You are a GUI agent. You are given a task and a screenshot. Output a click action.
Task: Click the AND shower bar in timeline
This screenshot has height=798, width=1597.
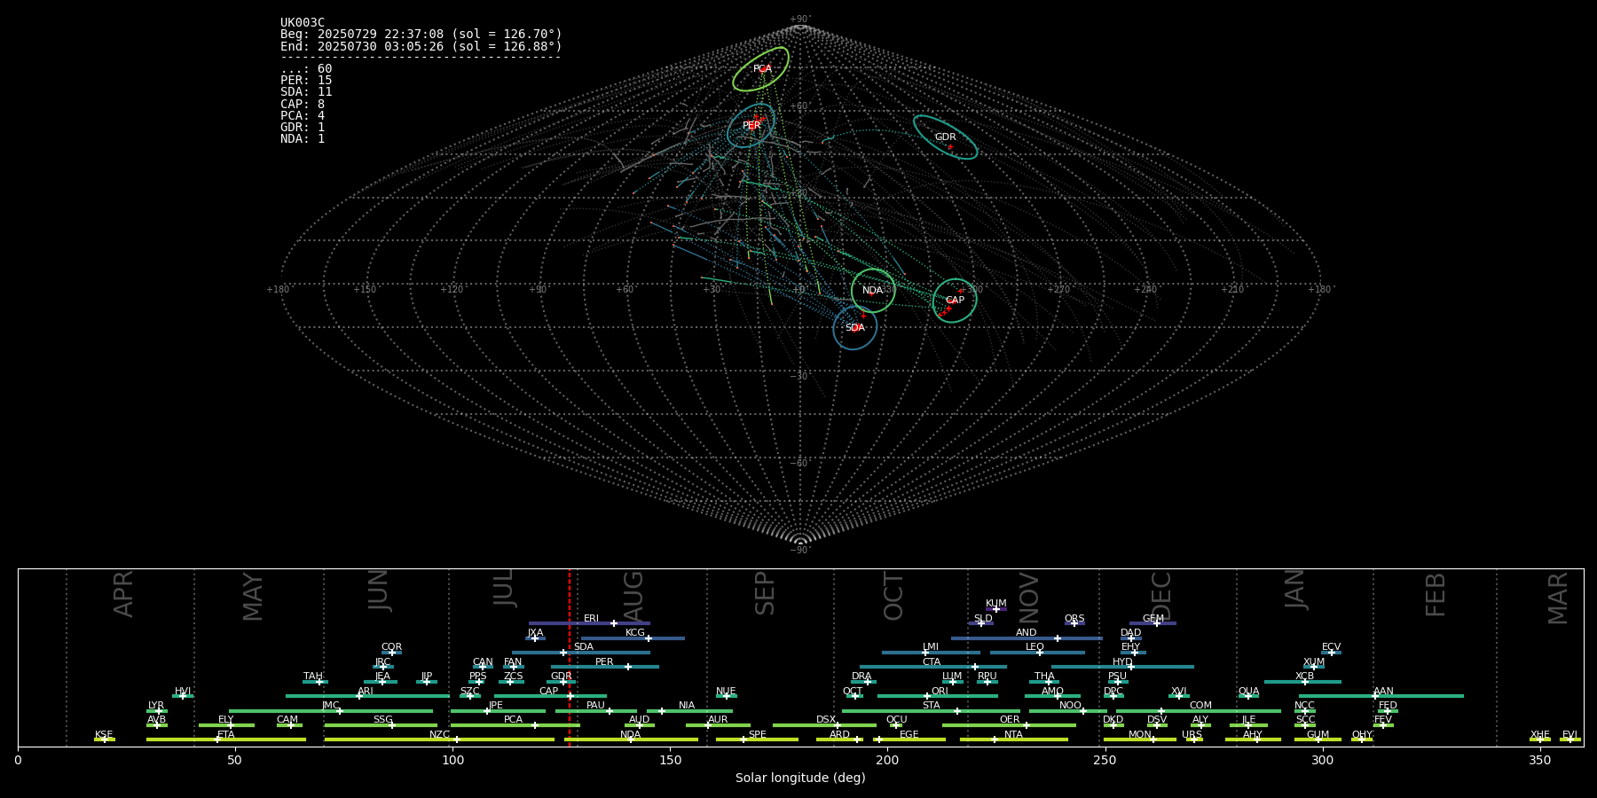1027,638
